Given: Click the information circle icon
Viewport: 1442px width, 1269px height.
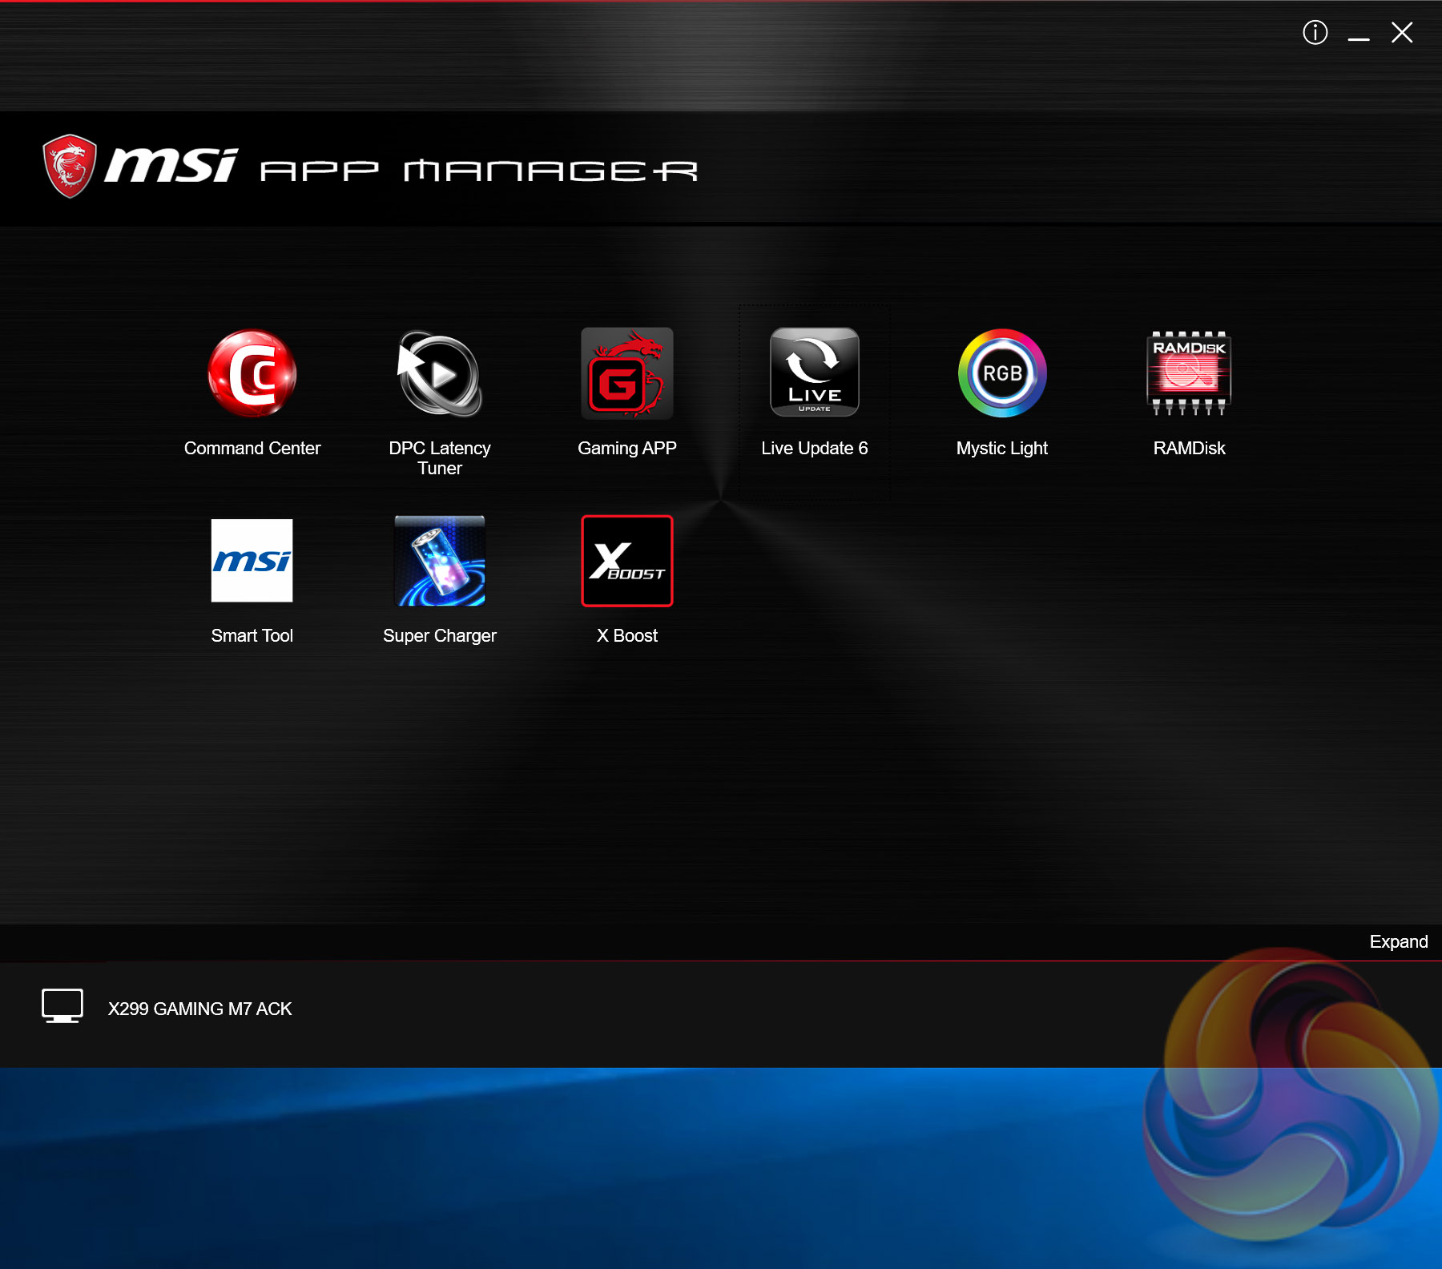Looking at the screenshot, I should [x=1315, y=33].
